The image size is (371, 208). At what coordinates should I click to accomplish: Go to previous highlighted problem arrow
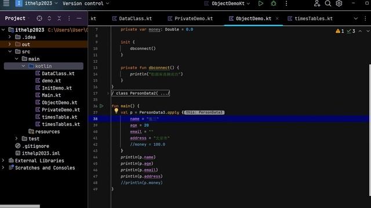click(360, 31)
